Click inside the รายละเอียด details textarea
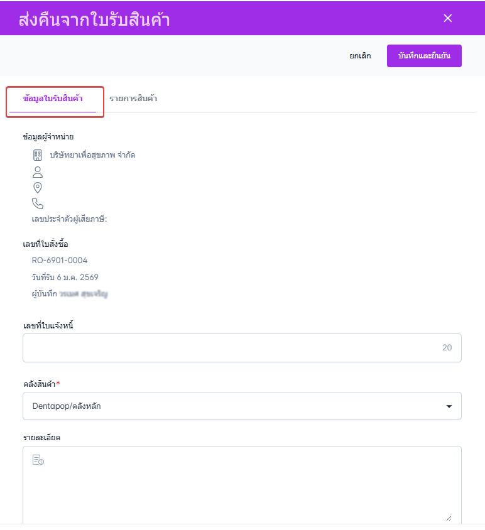The image size is (485, 530). (x=242, y=485)
